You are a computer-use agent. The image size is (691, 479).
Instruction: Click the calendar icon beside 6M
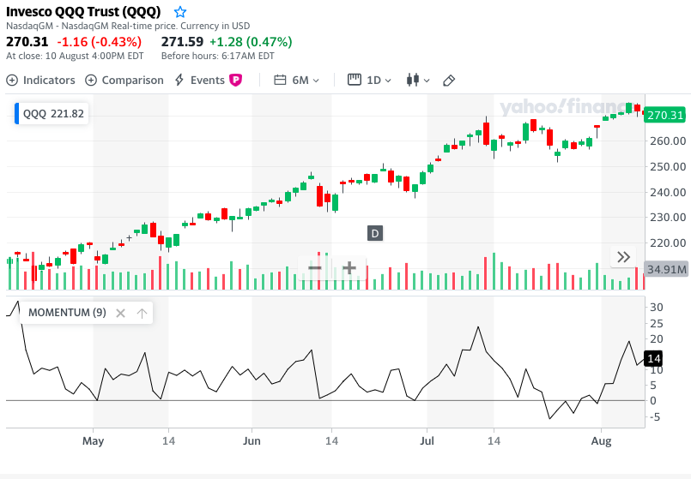tap(280, 80)
